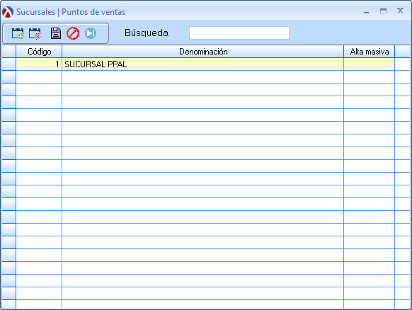Click the delete record calendar icon
The width and height of the screenshot is (412, 310).
coord(35,33)
